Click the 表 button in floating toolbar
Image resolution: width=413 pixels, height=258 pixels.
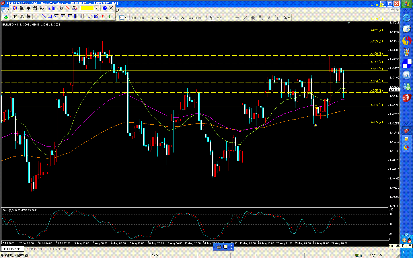click(x=22, y=16)
